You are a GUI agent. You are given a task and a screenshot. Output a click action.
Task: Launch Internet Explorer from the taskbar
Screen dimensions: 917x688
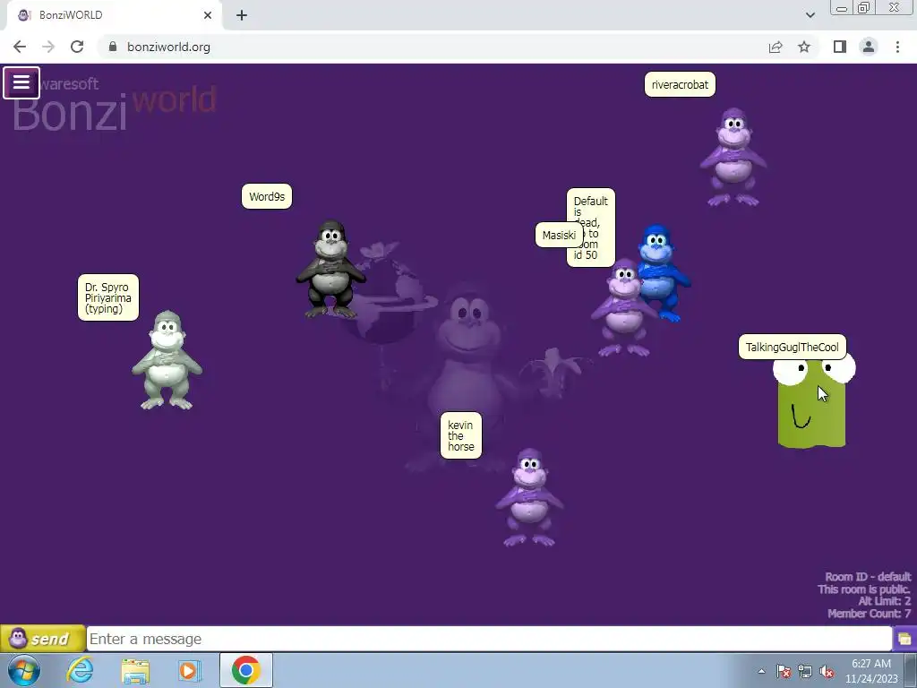point(80,670)
